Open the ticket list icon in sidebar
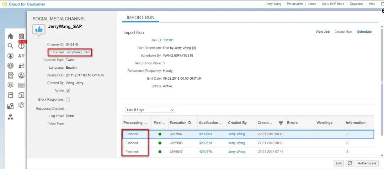384x169 pixels. tap(21, 85)
